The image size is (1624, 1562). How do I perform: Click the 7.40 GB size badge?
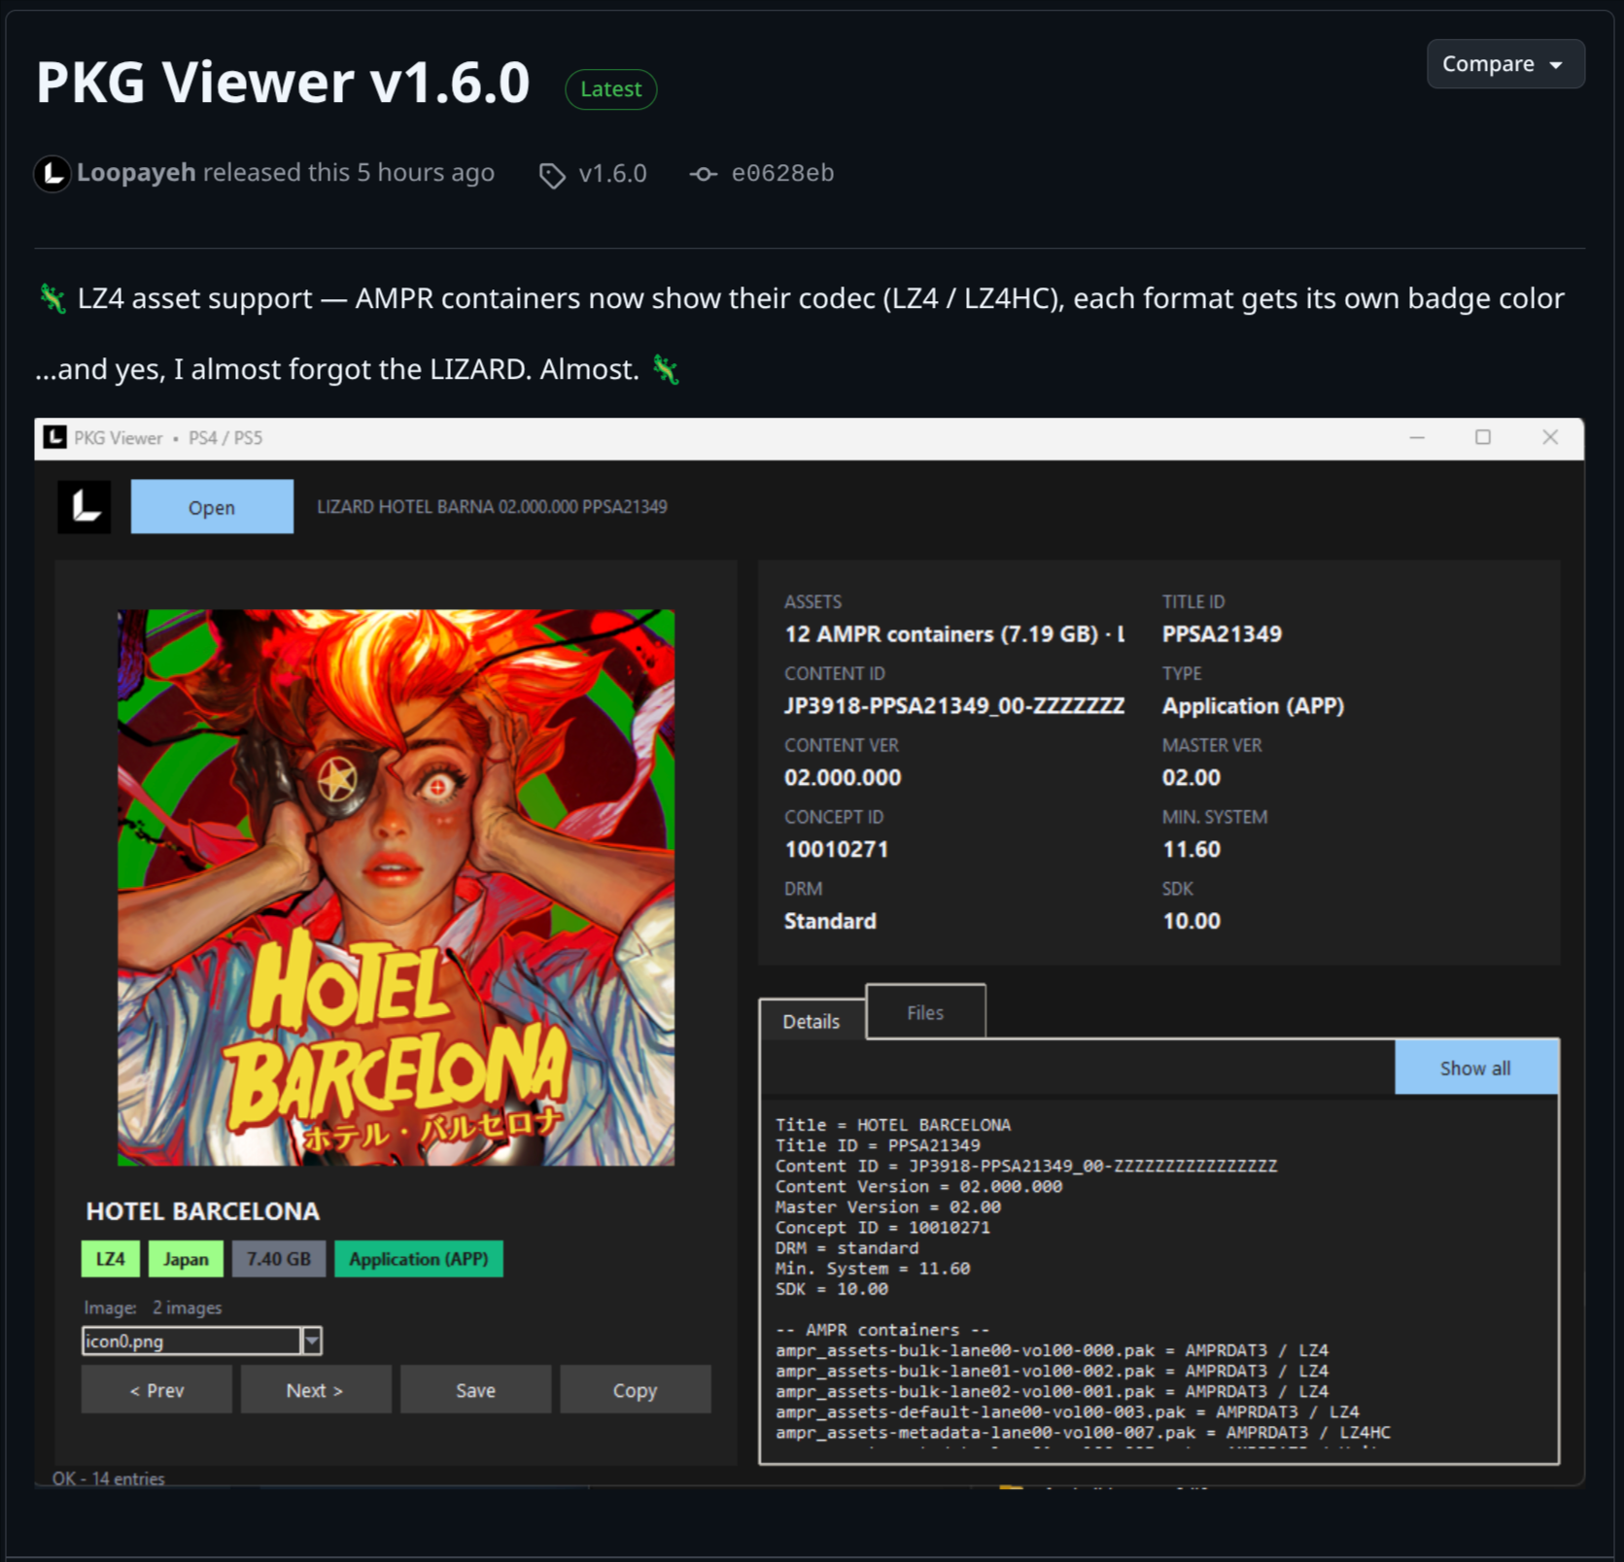coord(279,1259)
